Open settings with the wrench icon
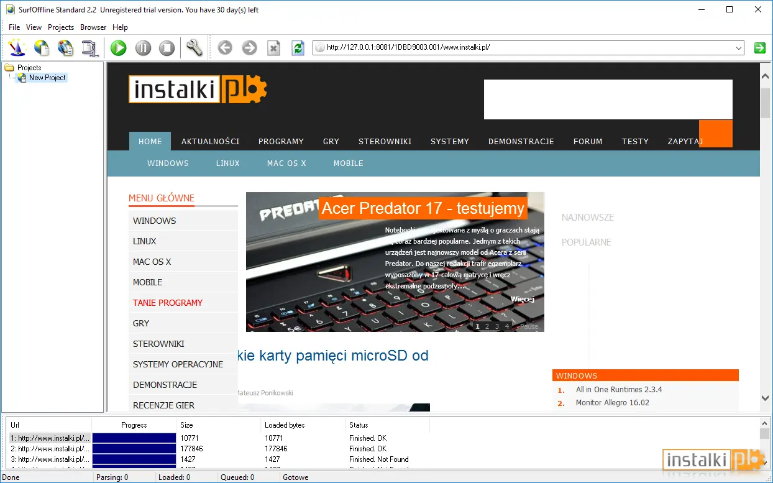This screenshot has height=483, width=773. [x=194, y=48]
